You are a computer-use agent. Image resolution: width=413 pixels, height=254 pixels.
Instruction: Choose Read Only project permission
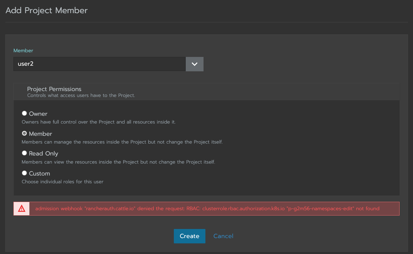coord(24,153)
